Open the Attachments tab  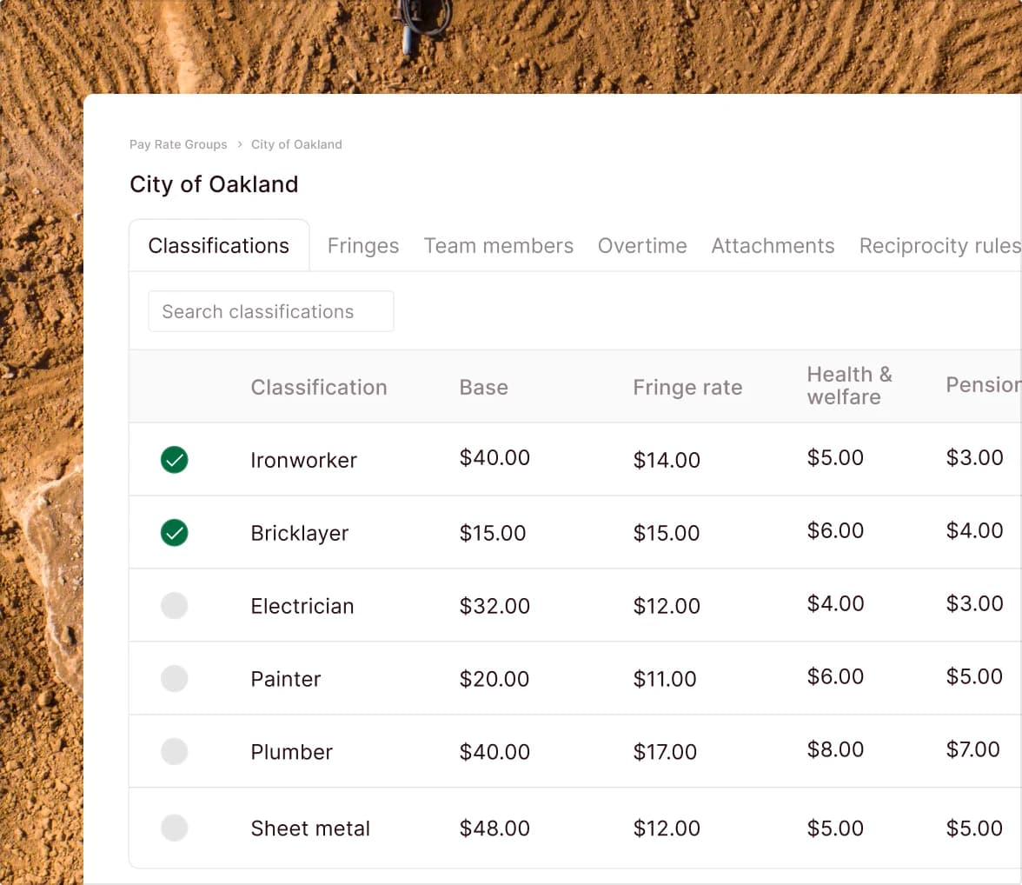[x=773, y=246]
